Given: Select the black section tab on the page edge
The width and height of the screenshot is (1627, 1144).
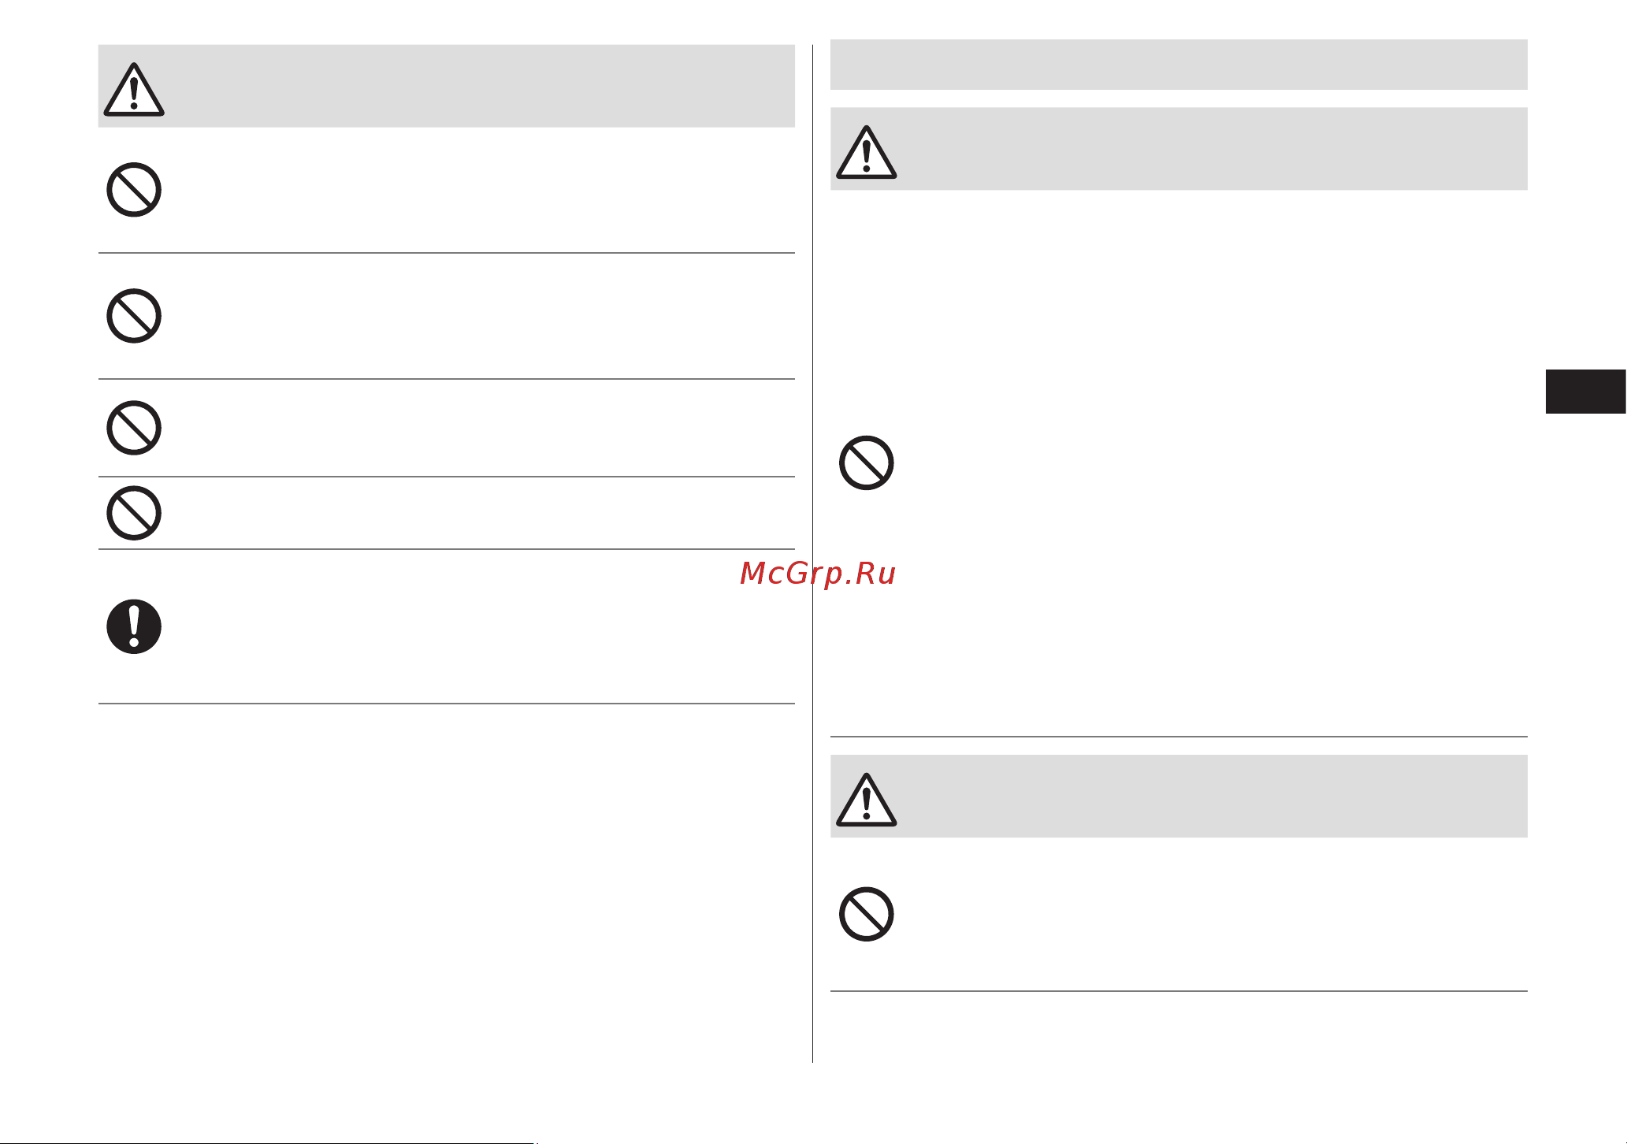Looking at the screenshot, I should (x=1585, y=392).
